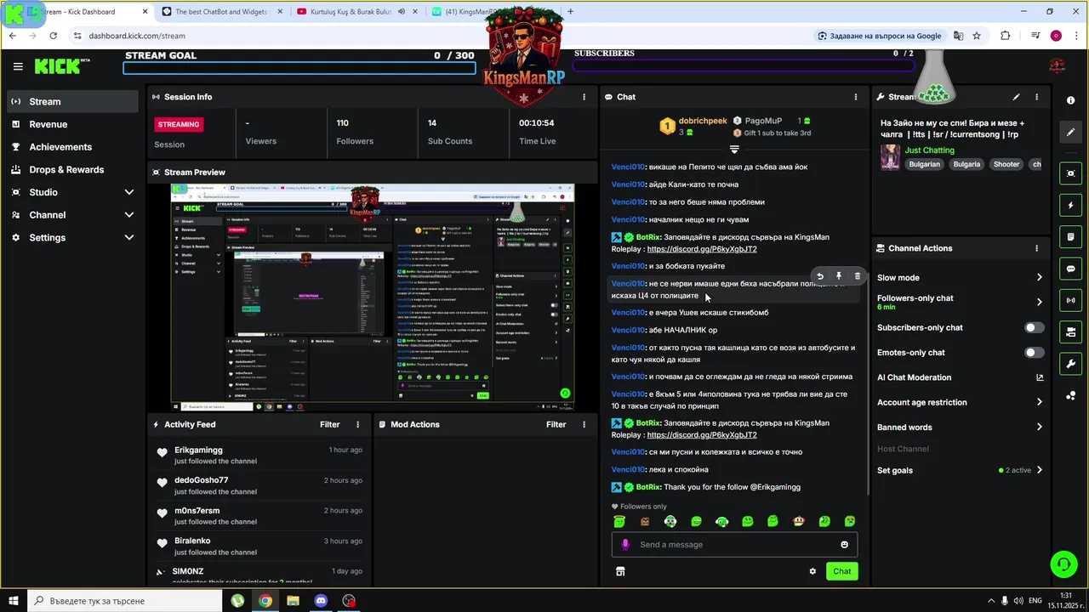Viewport: 1089px width, 612px height.
Task: Select Stream in left sidebar
Action: [x=71, y=101]
